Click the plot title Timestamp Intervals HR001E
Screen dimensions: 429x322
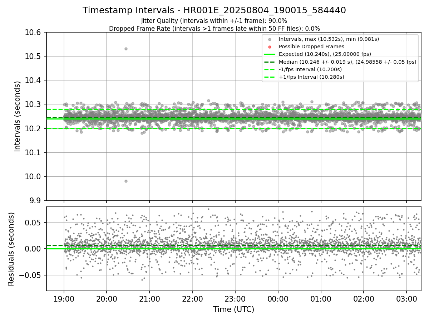214,10
